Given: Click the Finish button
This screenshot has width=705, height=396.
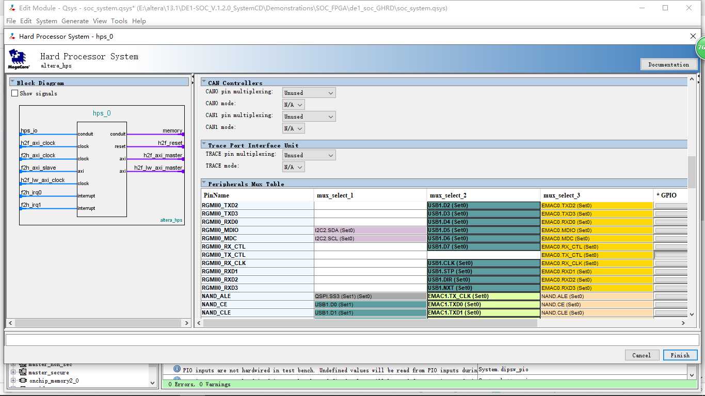Looking at the screenshot, I should 680,355.
